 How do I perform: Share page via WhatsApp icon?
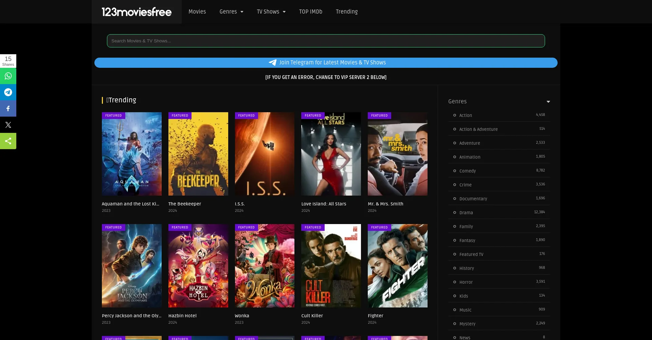coord(8,76)
